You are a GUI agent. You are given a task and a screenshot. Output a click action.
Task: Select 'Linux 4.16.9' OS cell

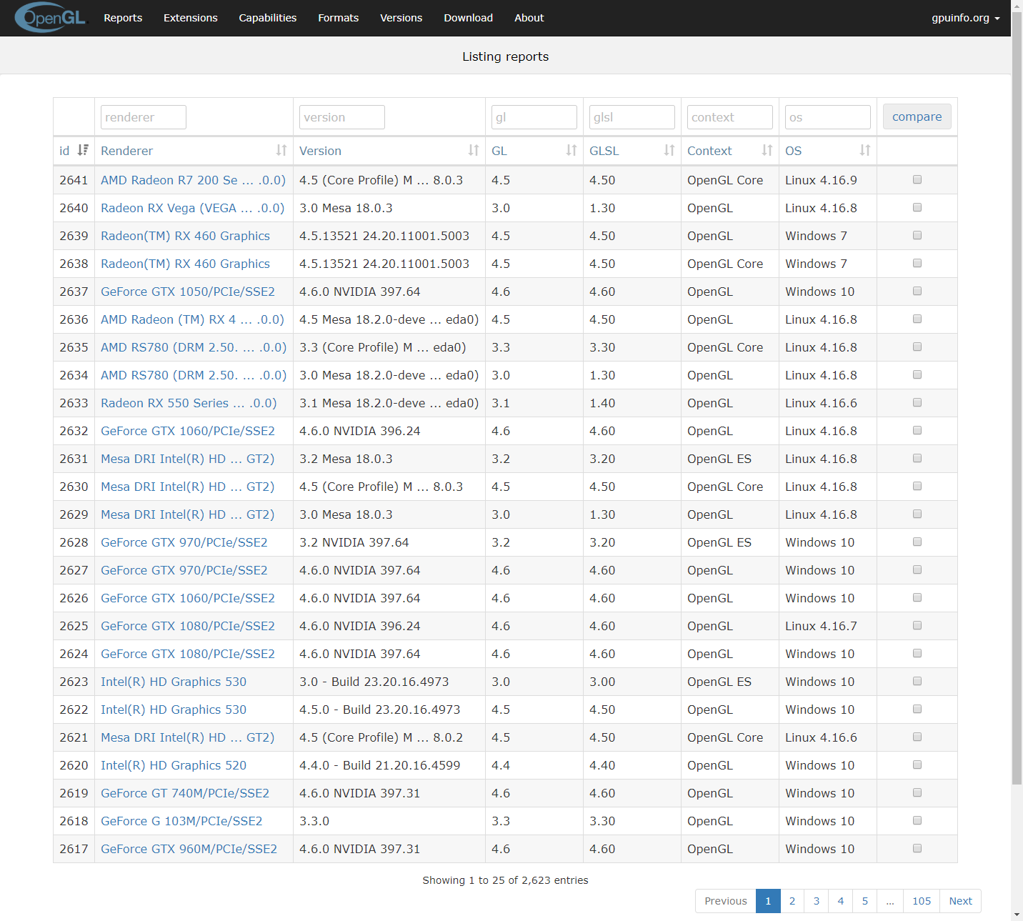(821, 180)
